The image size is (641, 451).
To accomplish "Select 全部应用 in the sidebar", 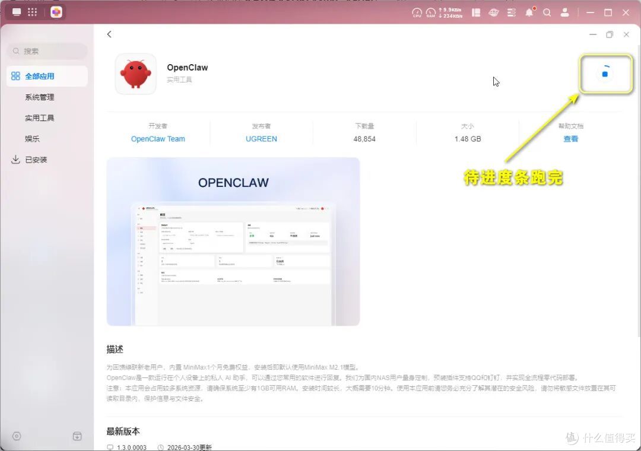I will [47, 76].
